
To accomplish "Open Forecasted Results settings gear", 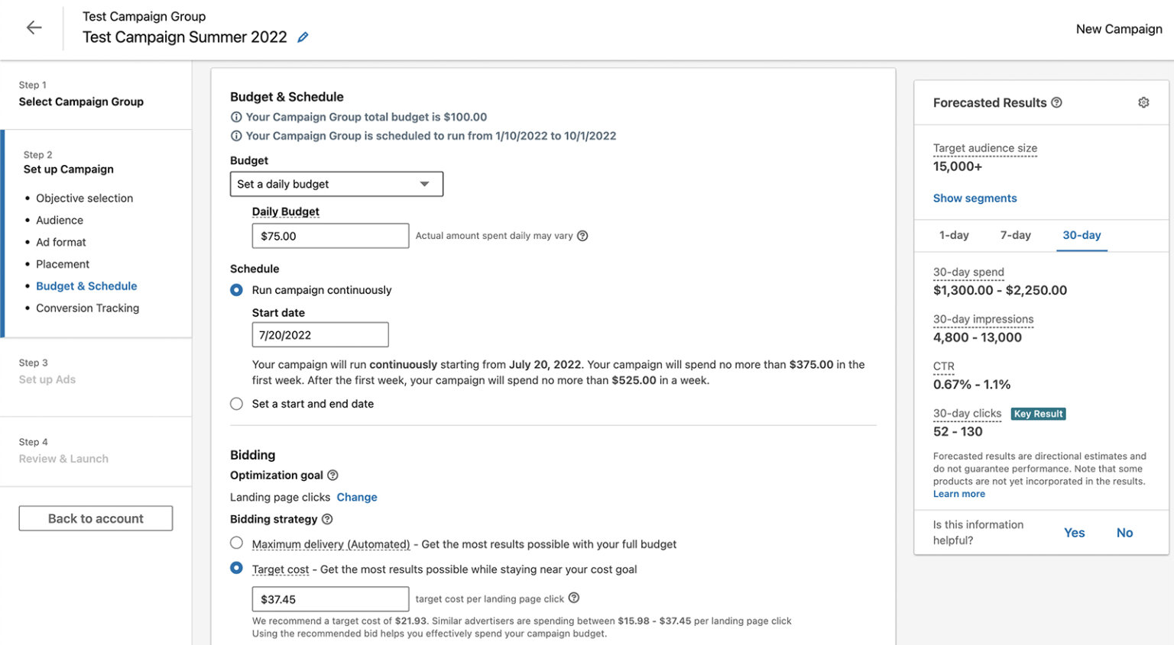I will [1143, 102].
